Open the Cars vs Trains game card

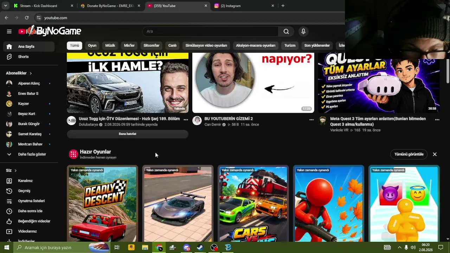(x=253, y=204)
